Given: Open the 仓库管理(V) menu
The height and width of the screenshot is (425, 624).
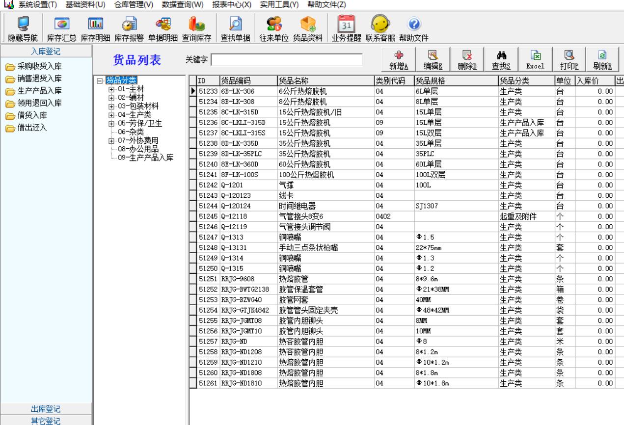Looking at the screenshot, I should click(134, 4).
